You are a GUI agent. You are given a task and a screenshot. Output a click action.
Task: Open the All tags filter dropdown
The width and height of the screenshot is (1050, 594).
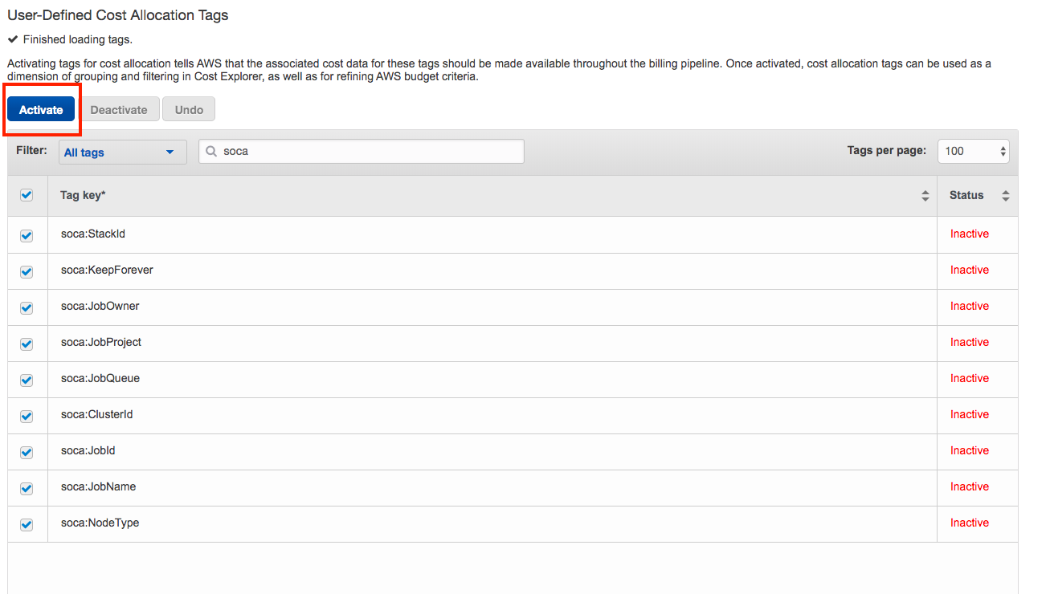coord(122,153)
